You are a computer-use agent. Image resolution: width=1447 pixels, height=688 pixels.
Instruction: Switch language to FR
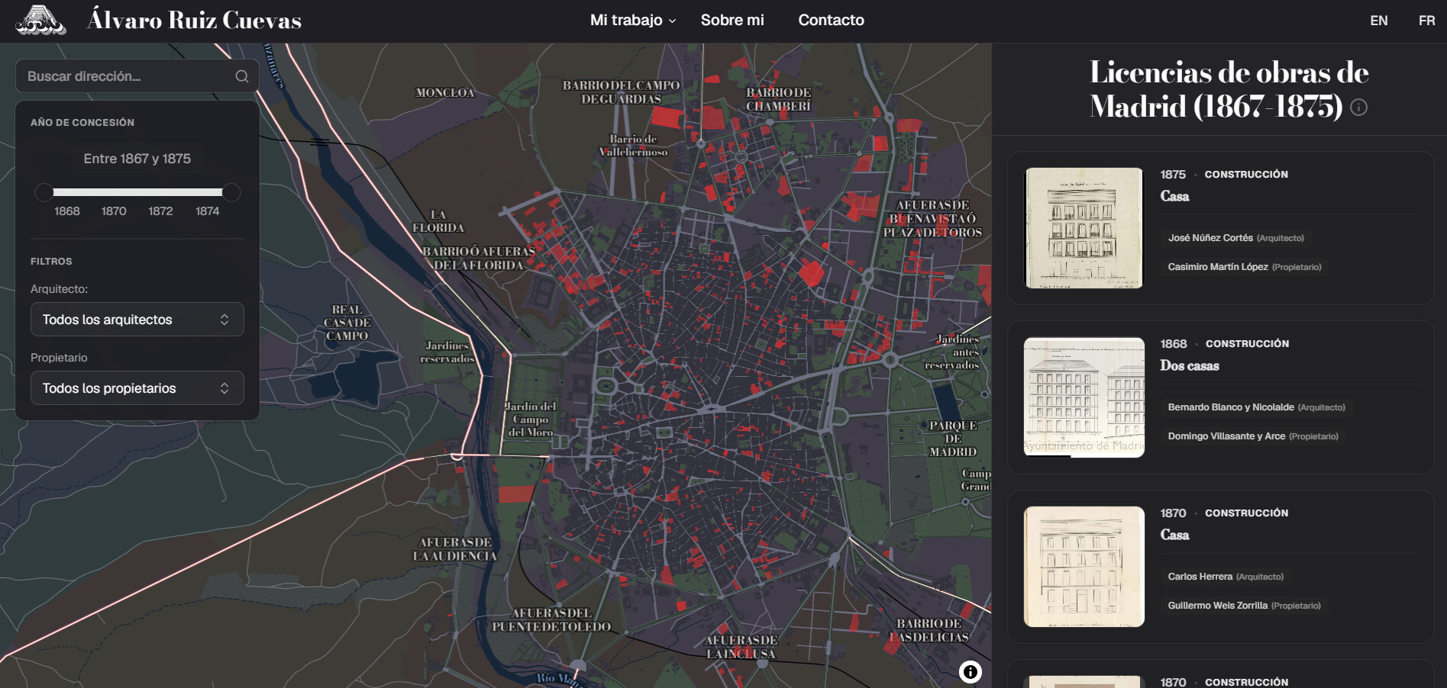tap(1426, 21)
